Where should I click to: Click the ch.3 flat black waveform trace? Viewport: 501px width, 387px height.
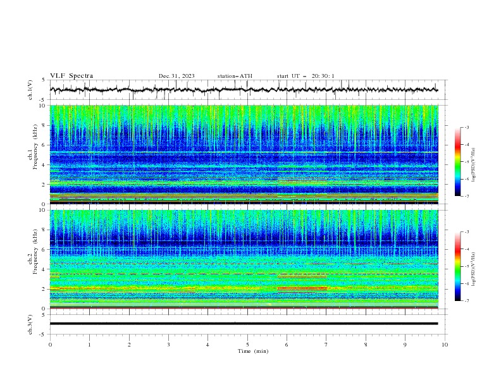coord(244,324)
